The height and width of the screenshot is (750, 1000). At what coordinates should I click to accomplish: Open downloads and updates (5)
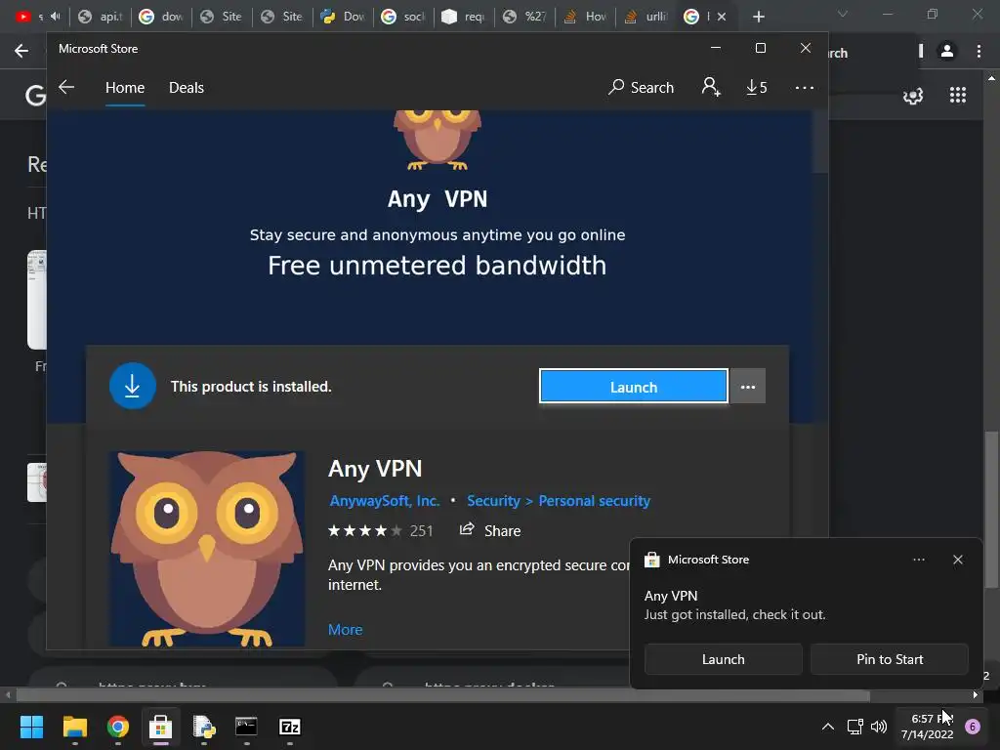757,87
